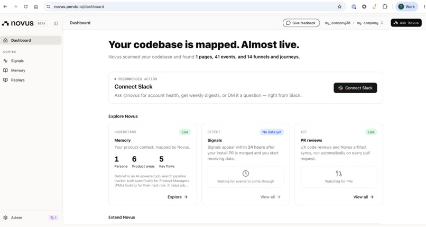Click the BETA label beside logo
The height and width of the screenshot is (227, 426).
pyautogui.click(x=42, y=23)
